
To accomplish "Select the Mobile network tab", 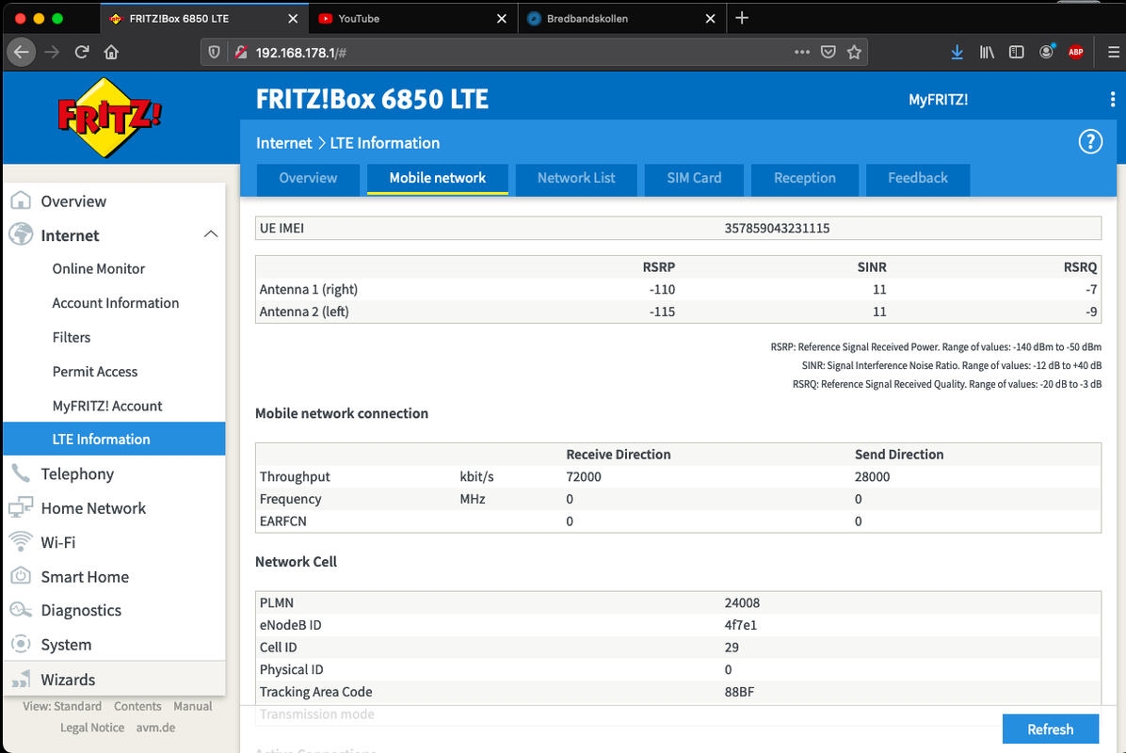I will coord(438,179).
